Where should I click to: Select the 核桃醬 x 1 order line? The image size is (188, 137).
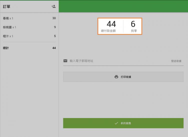point(29,27)
